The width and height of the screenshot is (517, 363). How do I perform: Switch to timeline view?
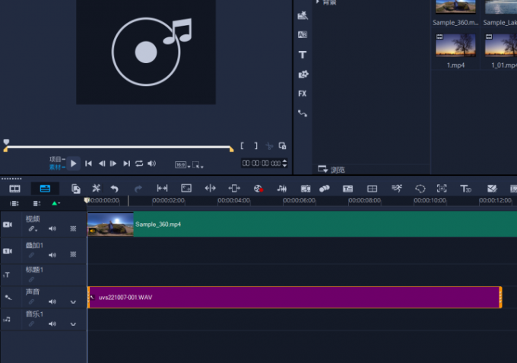point(45,189)
